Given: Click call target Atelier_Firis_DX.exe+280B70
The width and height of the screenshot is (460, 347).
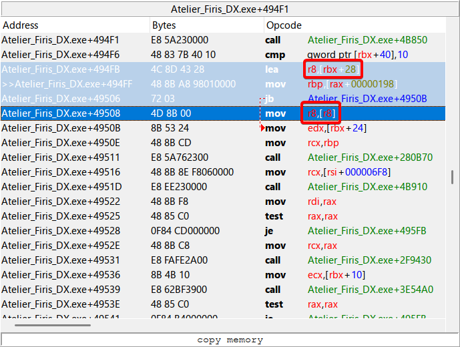Looking at the screenshot, I should (370, 157).
